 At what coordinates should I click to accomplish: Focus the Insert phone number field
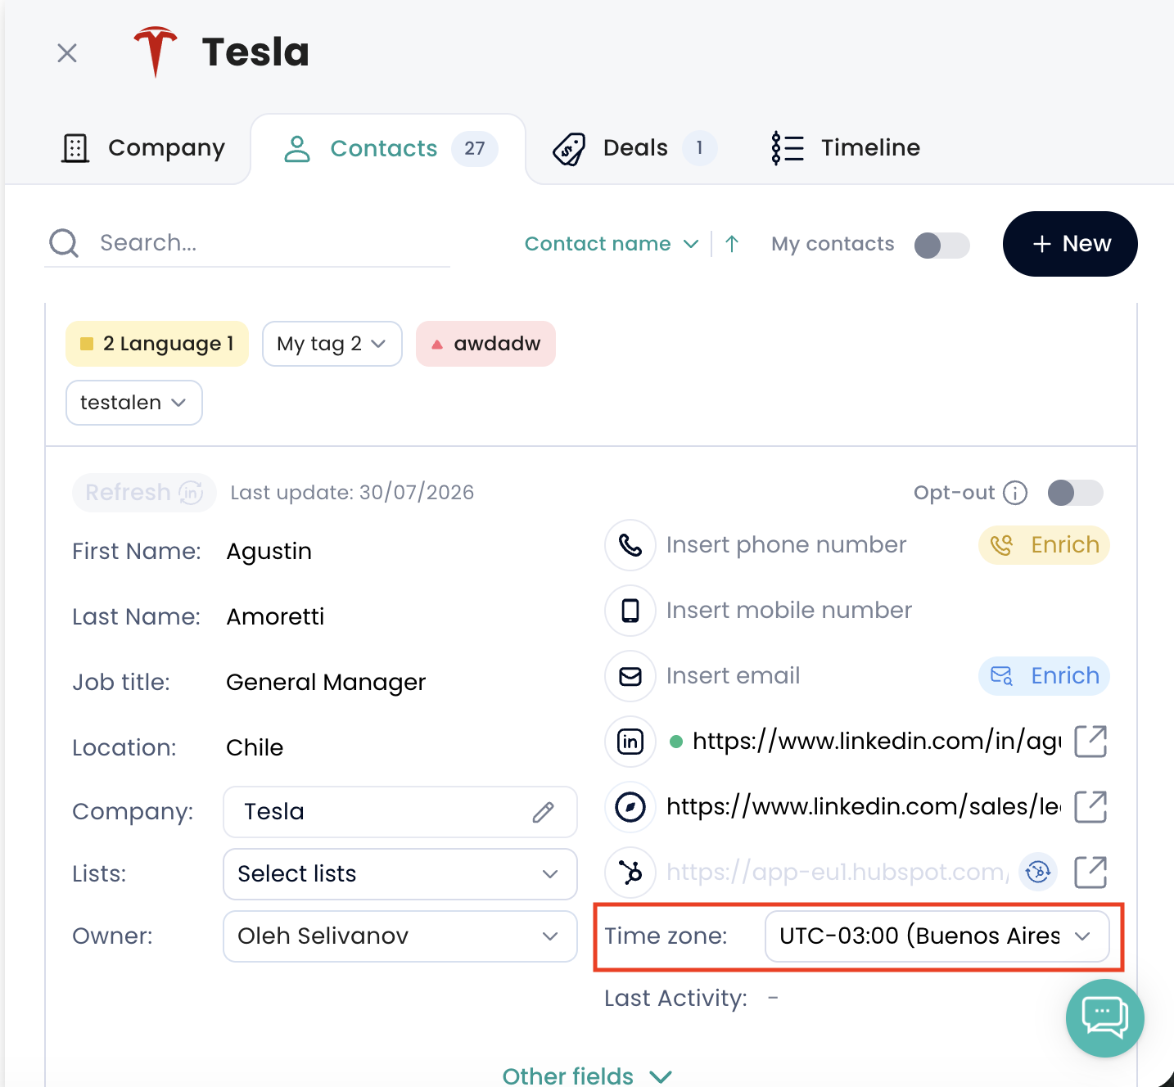coord(786,545)
